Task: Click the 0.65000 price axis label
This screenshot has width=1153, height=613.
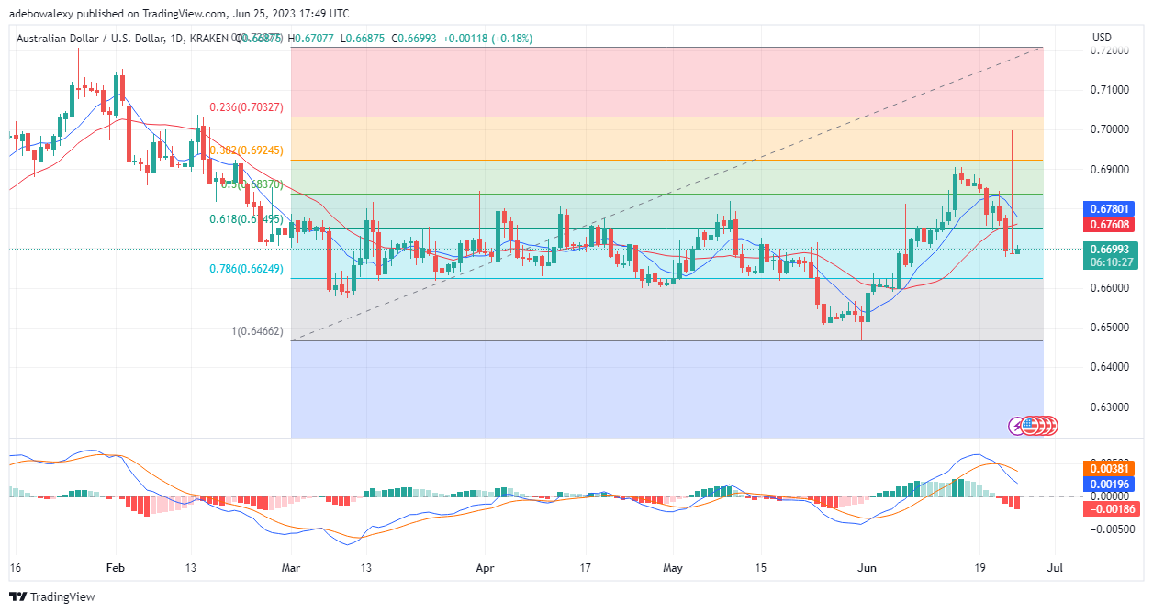Action: [1110, 328]
